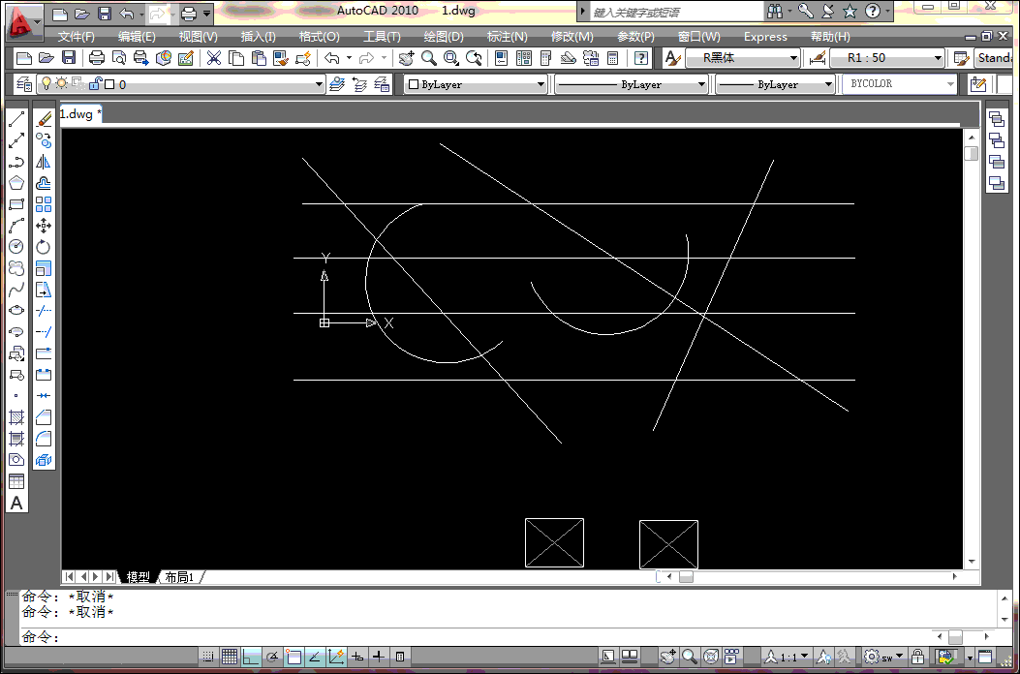The height and width of the screenshot is (674, 1020).
Task: Select the Extend tool
Action: (x=44, y=332)
